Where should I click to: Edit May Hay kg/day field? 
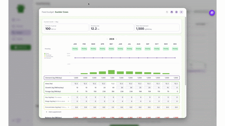point(111,97)
